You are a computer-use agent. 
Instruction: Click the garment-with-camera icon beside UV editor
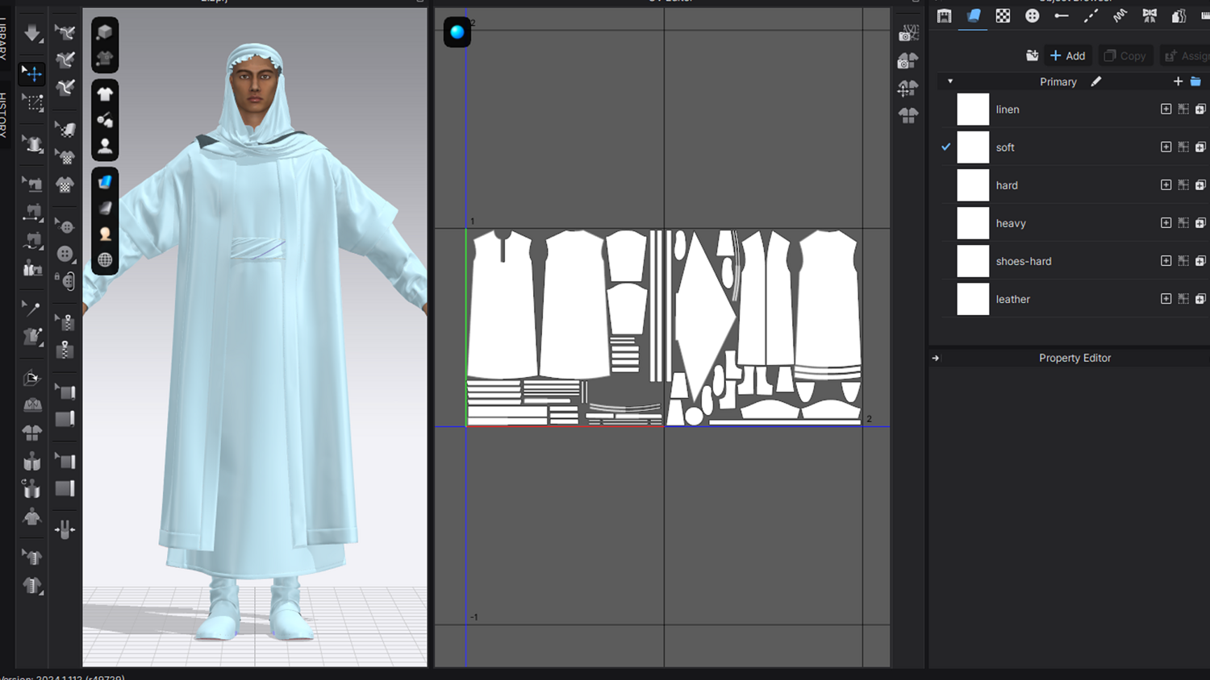(x=908, y=61)
